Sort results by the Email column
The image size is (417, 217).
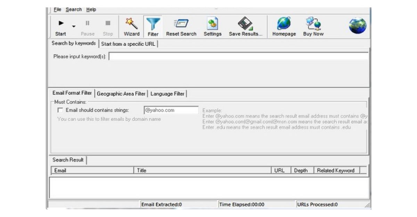92,170
